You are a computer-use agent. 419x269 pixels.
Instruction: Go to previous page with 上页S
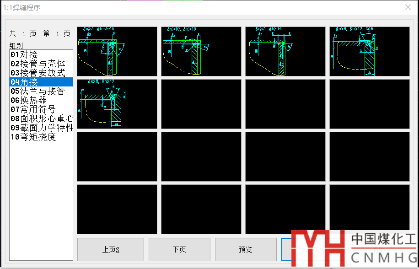pos(111,249)
